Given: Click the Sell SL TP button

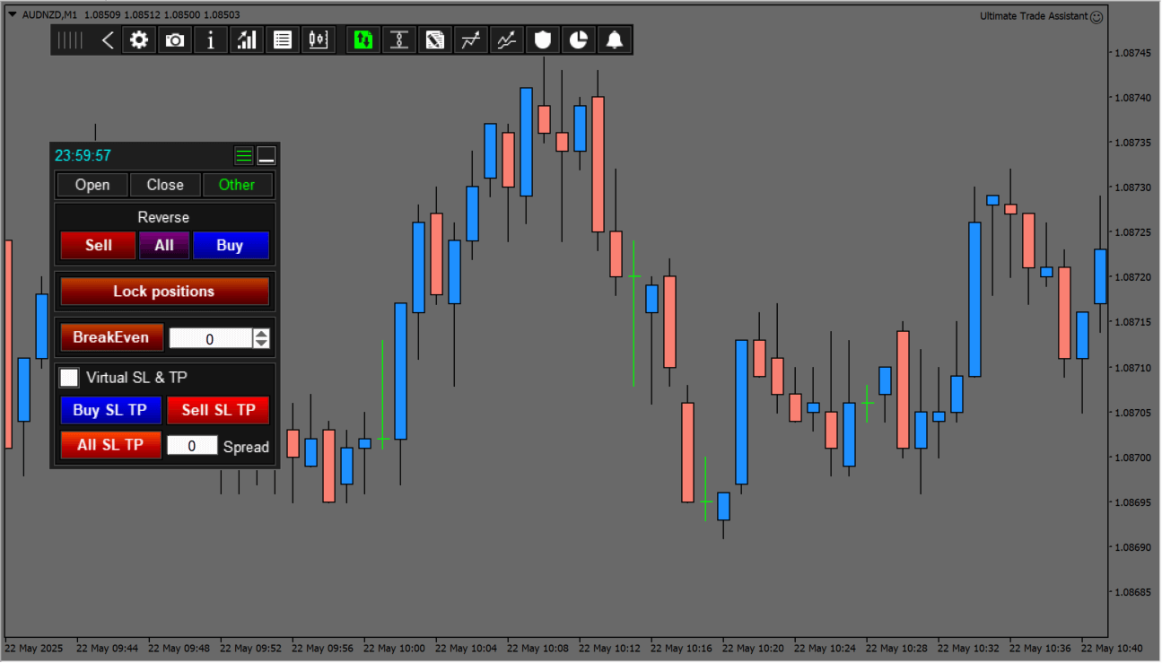Looking at the screenshot, I should [x=219, y=410].
